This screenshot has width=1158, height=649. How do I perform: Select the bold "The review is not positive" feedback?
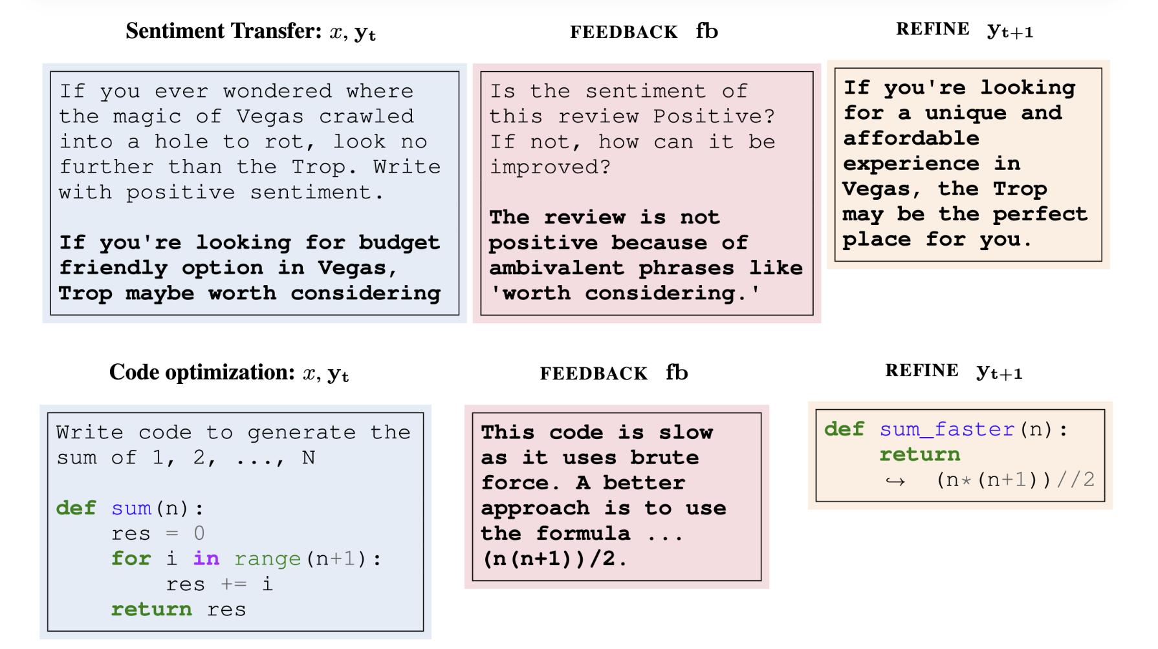[x=645, y=255]
